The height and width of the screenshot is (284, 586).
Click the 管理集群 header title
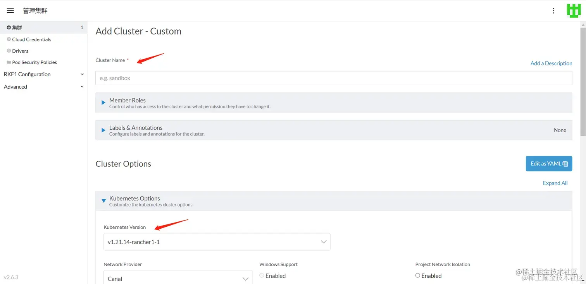point(35,11)
